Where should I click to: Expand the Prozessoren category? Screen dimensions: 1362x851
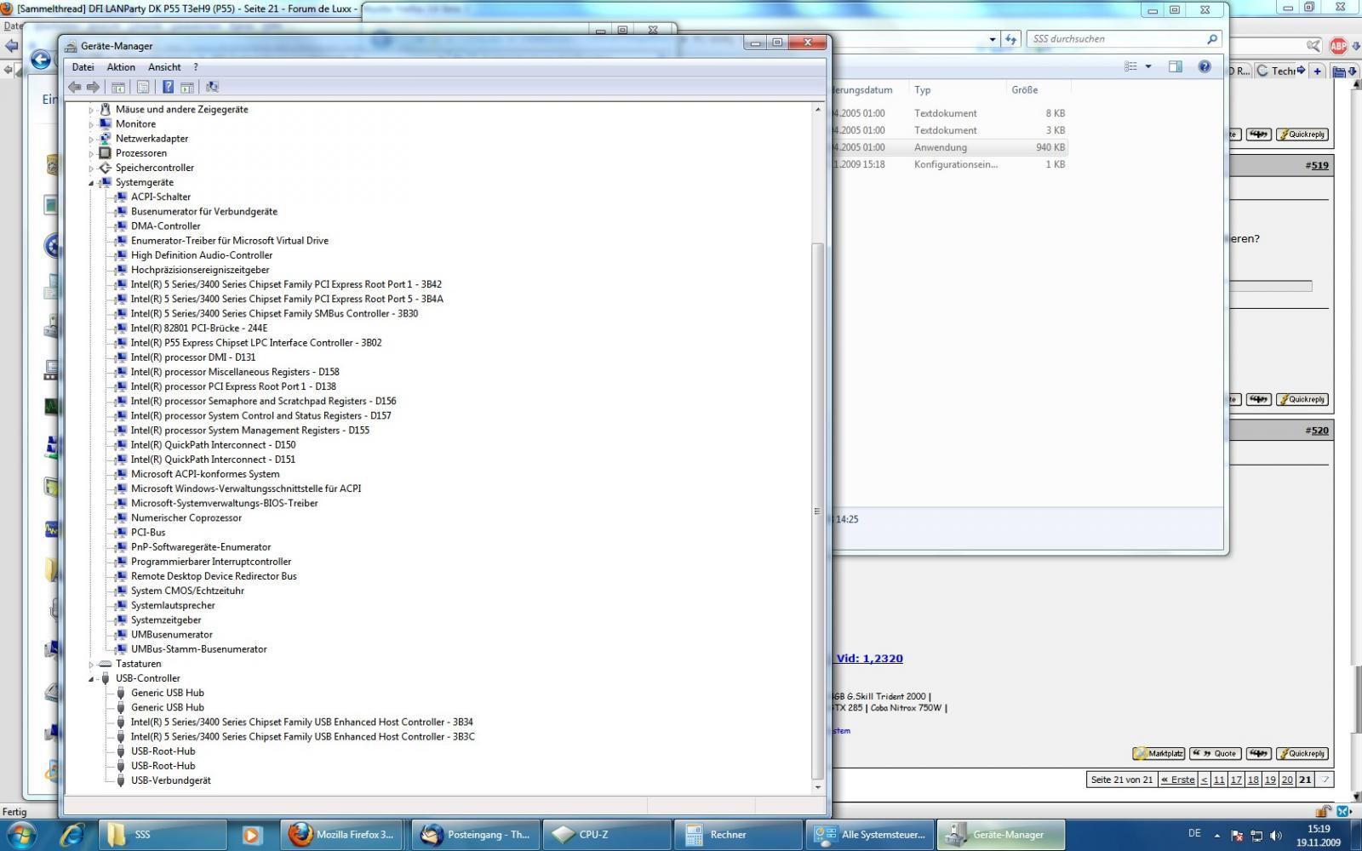[x=91, y=153]
